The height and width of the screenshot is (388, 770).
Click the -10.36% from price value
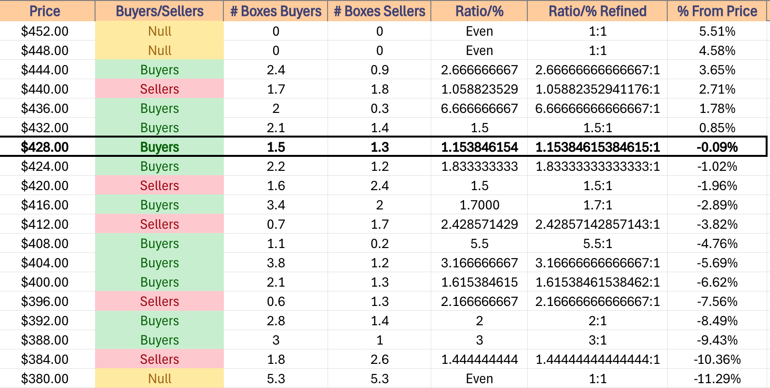(x=717, y=360)
